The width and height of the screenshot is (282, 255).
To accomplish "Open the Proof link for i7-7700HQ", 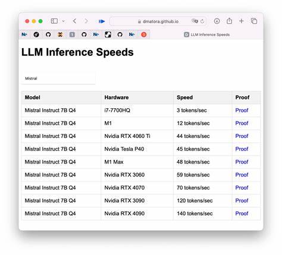I will (242, 111).
